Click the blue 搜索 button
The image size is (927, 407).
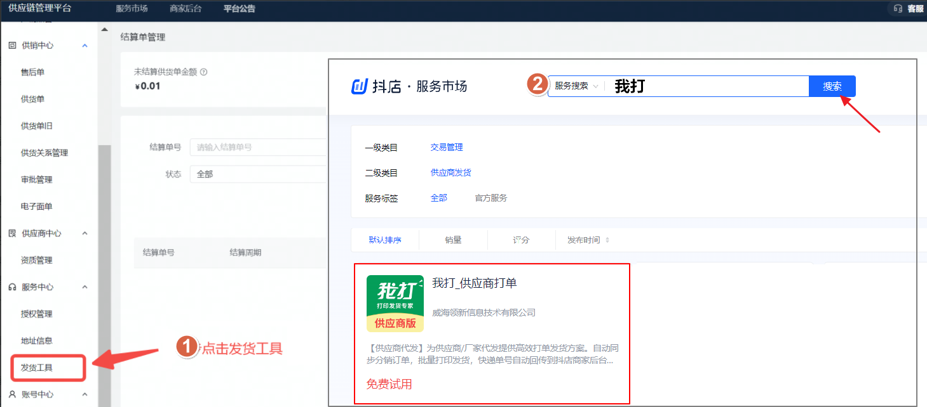tap(832, 86)
